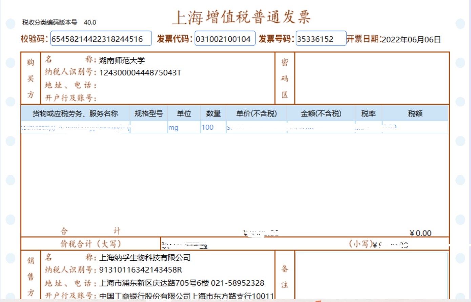Click the empty 规格型号 cell in first row
Viewport: 471px width, 302px height.
tap(148, 128)
